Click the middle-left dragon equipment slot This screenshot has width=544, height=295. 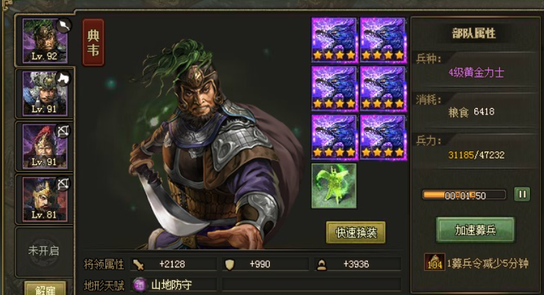point(334,89)
